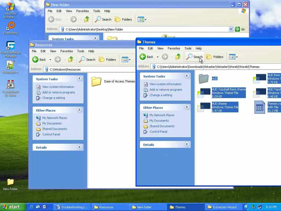Click View system information in Themes window
This screenshot has height=211, width=281.
coord(165,84)
